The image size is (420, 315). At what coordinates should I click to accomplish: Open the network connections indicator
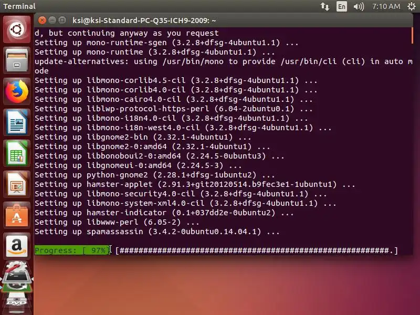(x=324, y=6)
